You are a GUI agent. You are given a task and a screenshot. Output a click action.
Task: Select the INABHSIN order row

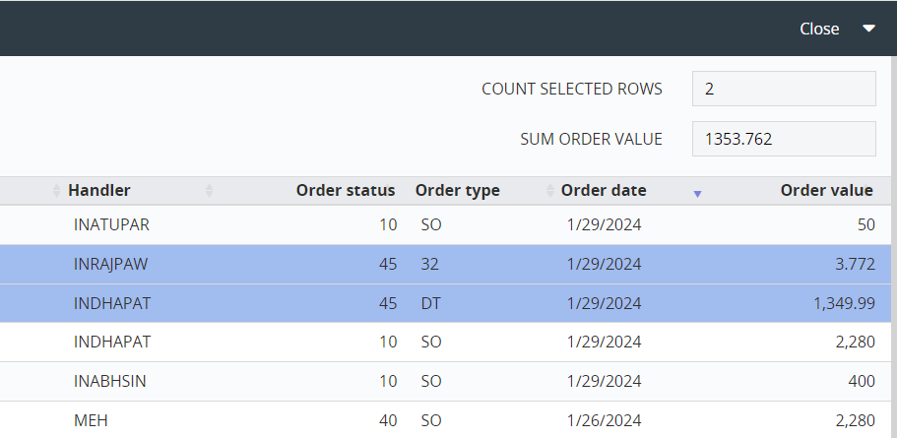click(x=449, y=381)
